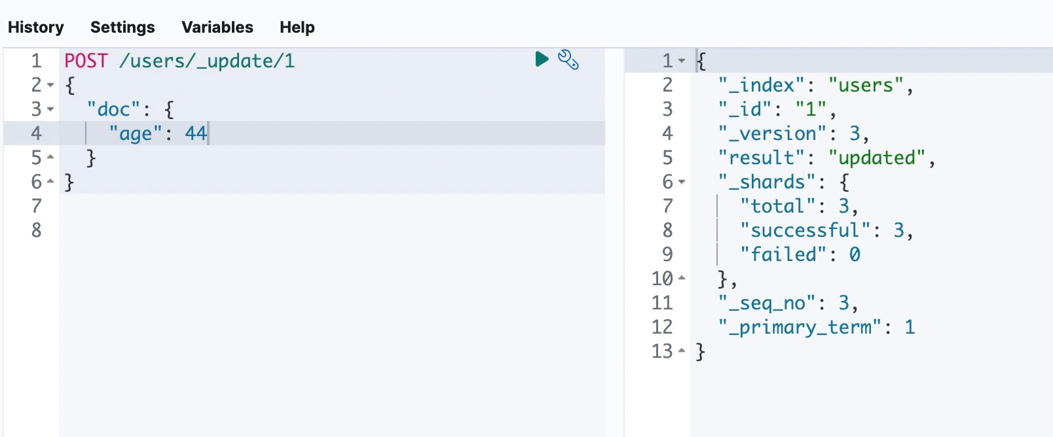
Task: Open the Variables panel
Action: (217, 27)
